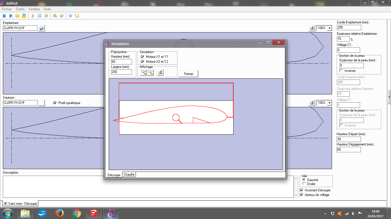391x219 pixels.
Task: Open the Emplanture 100% zoom dropdown
Action: (x=329, y=28)
